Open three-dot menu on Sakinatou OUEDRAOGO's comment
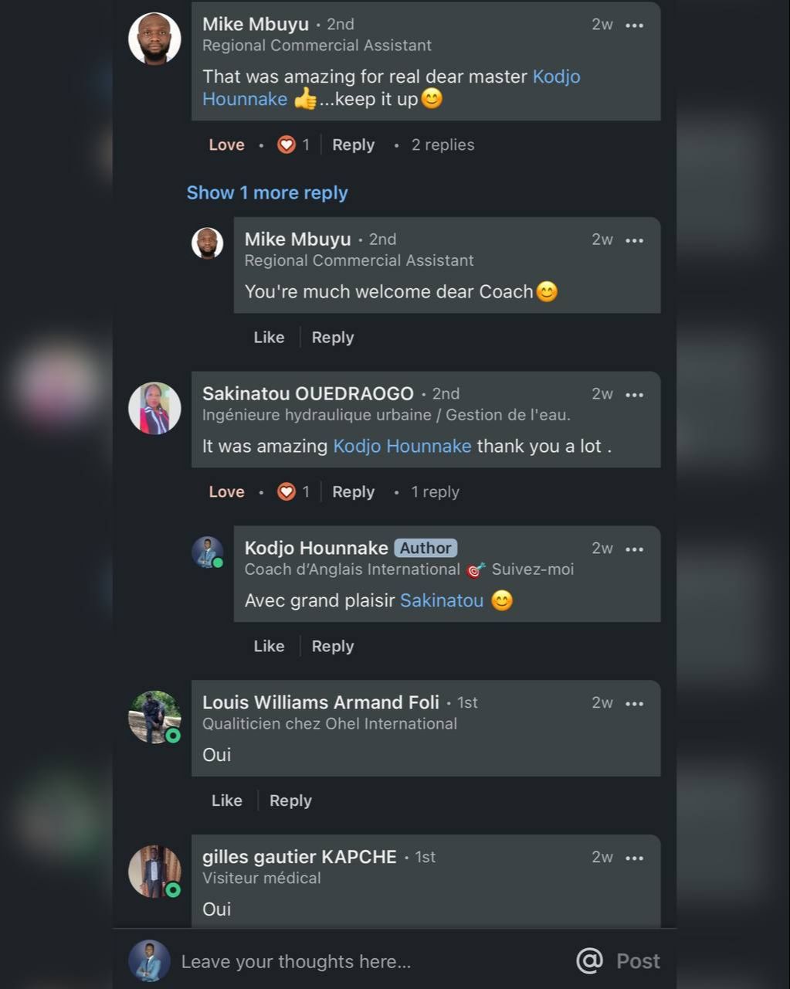790x989 pixels. coord(634,395)
